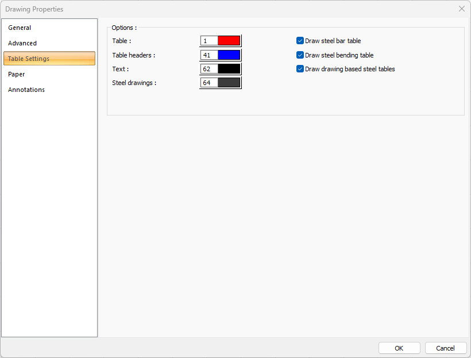This screenshot has width=471, height=358.
Task: Open the Annotations section
Action: click(26, 90)
